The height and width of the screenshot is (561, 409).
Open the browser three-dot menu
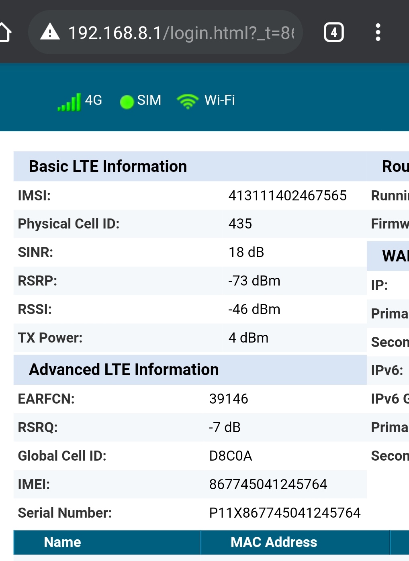click(x=378, y=33)
